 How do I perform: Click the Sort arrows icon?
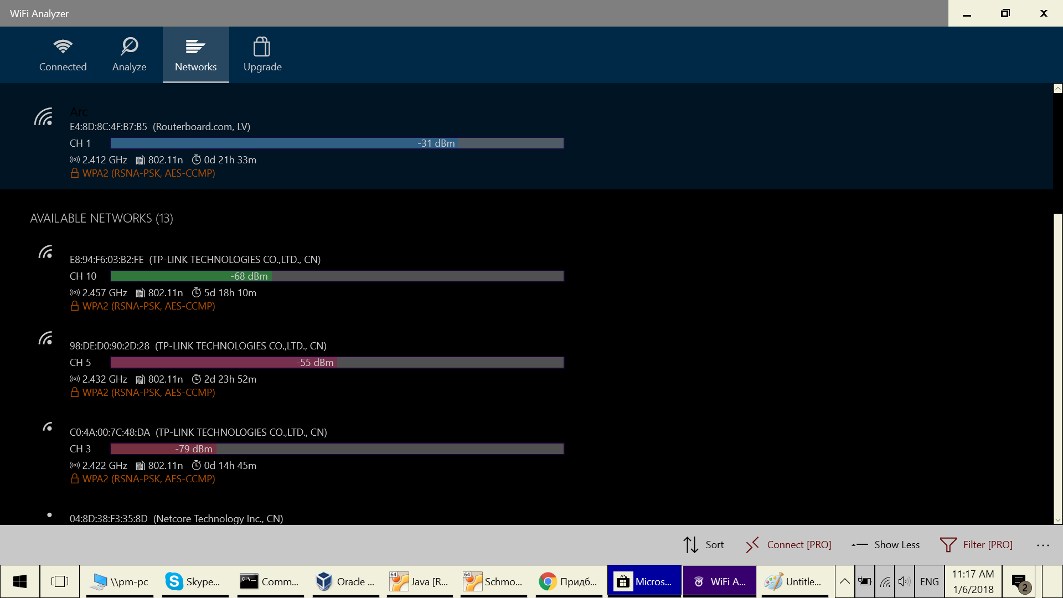click(x=691, y=545)
